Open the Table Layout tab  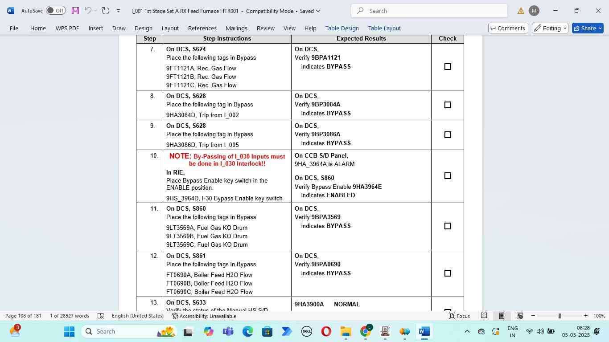[384, 28]
